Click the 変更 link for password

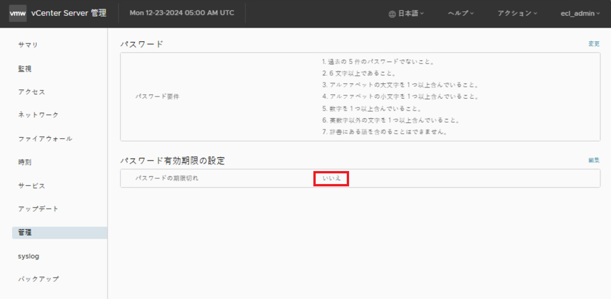pyautogui.click(x=594, y=44)
